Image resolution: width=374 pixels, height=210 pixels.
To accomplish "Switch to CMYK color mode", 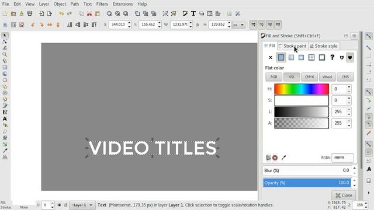I will tap(309, 77).
